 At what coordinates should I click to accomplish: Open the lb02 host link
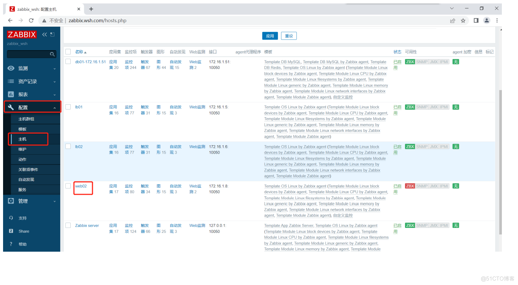pyautogui.click(x=79, y=147)
